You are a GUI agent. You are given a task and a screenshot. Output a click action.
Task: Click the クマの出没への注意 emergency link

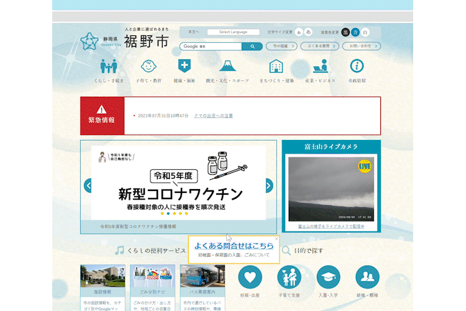tap(213, 116)
